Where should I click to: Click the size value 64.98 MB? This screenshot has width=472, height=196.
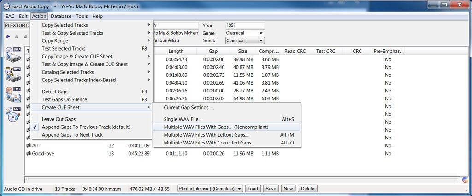pyautogui.click(x=243, y=98)
